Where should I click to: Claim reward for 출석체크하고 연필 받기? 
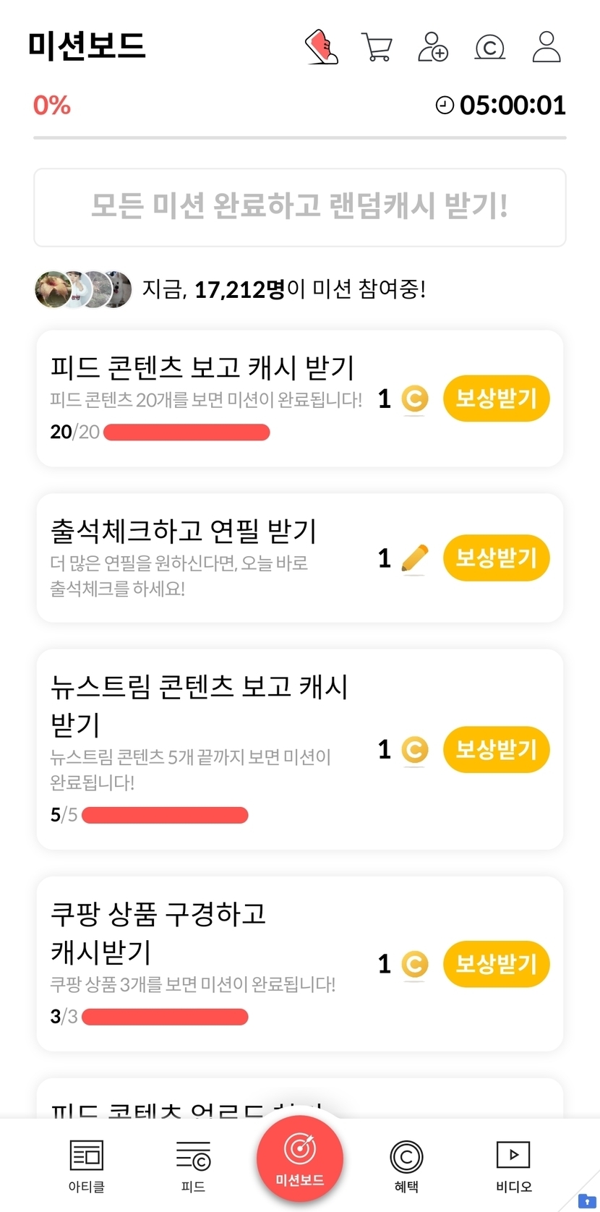(496, 558)
